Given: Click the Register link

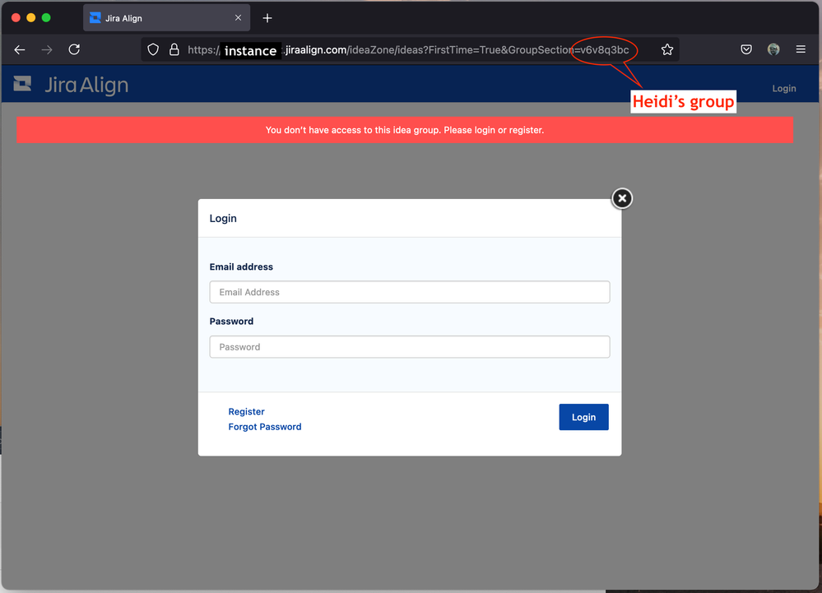Looking at the screenshot, I should click(246, 412).
